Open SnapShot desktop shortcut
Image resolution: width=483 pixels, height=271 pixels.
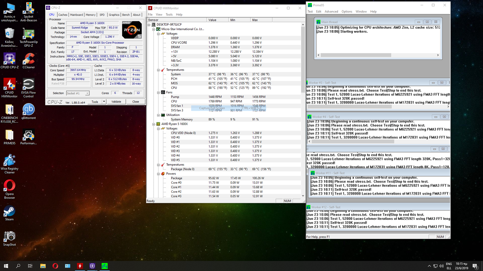click(9, 238)
